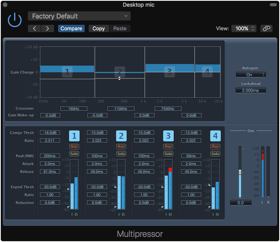Click the 1100Hz crossover field
The width and height of the screenshot is (280, 242).
click(121, 108)
